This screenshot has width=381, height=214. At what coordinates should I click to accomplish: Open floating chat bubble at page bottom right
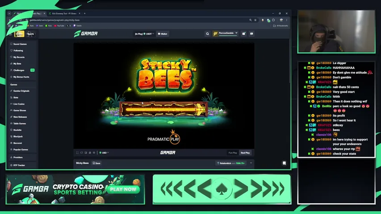point(284,163)
